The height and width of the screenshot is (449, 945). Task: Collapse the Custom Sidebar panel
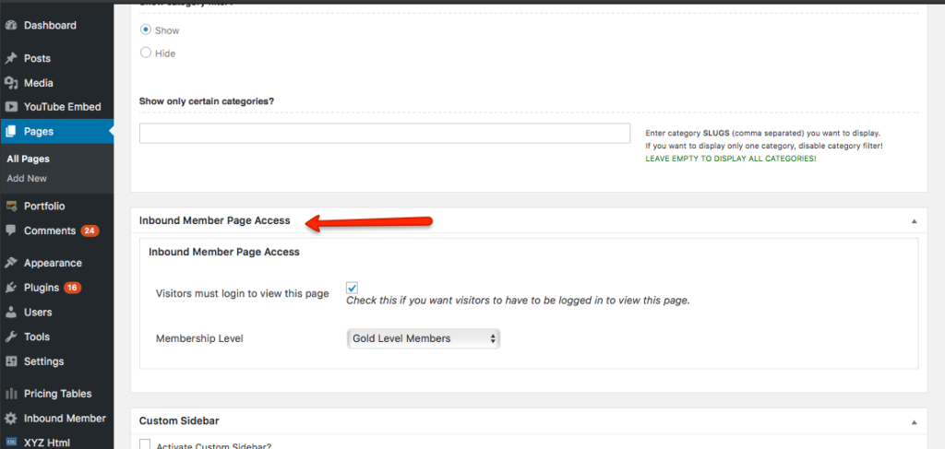915,422
